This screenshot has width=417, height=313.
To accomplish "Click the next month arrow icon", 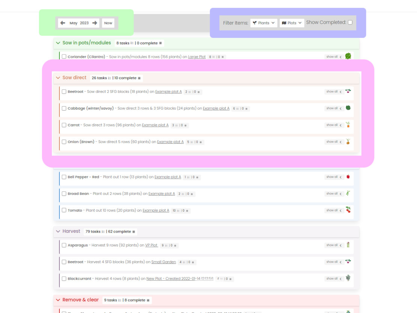I will click(x=95, y=23).
